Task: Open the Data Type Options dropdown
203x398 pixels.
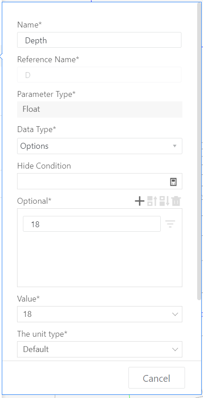Action: (100, 146)
